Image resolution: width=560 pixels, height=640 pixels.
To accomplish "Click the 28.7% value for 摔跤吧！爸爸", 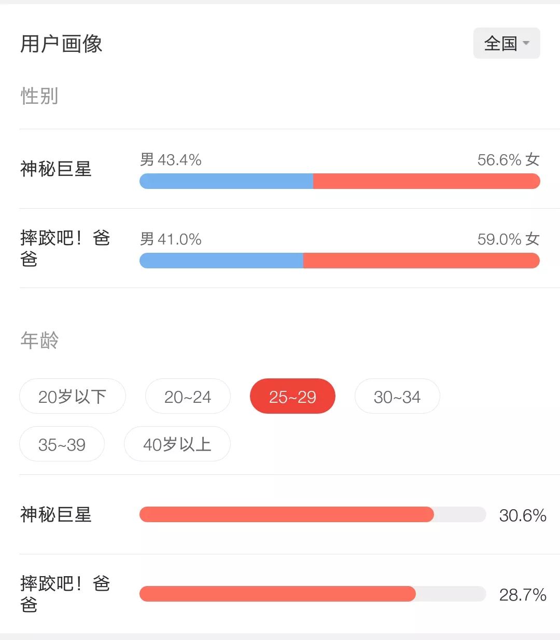I will (522, 595).
